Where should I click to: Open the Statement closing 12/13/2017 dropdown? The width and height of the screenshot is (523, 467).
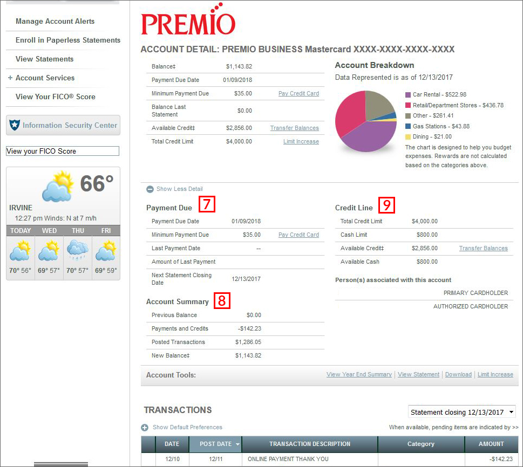point(462,412)
